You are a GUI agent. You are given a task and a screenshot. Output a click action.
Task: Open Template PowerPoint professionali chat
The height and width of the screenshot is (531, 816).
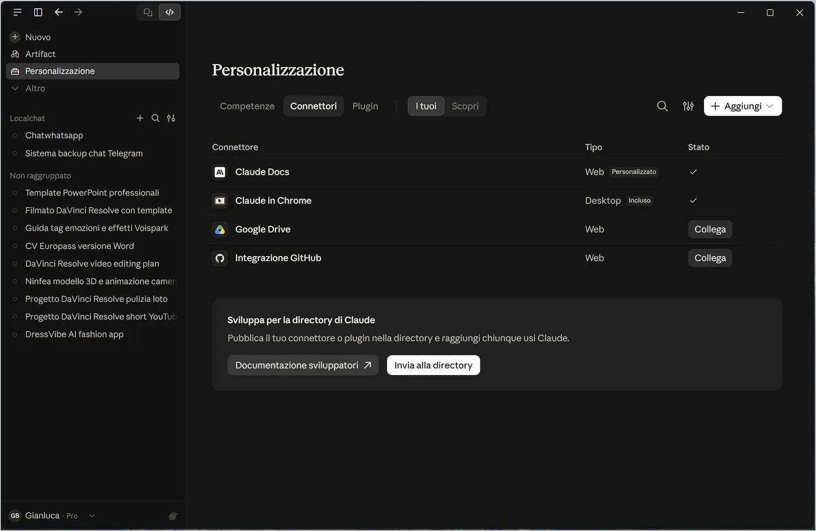[92, 193]
